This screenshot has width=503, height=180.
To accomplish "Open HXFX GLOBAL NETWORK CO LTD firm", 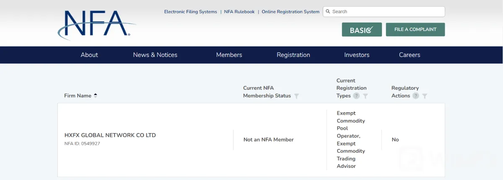I will pos(110,135).
